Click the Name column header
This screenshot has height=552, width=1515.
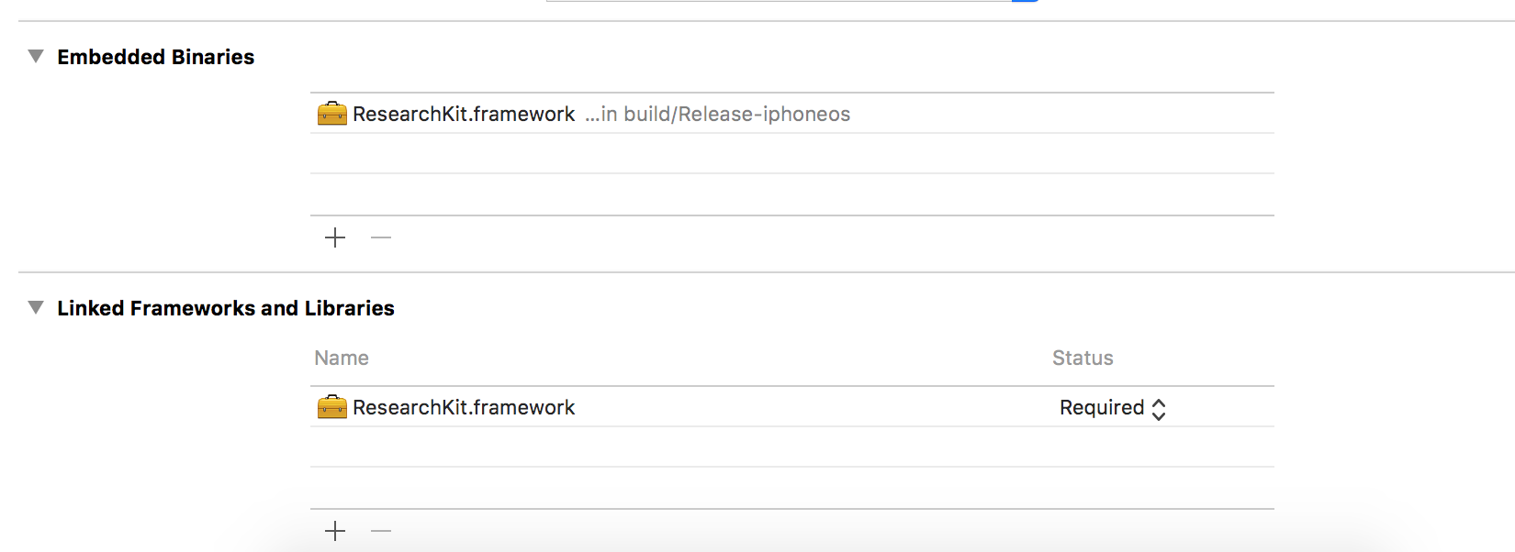(342, 359)
